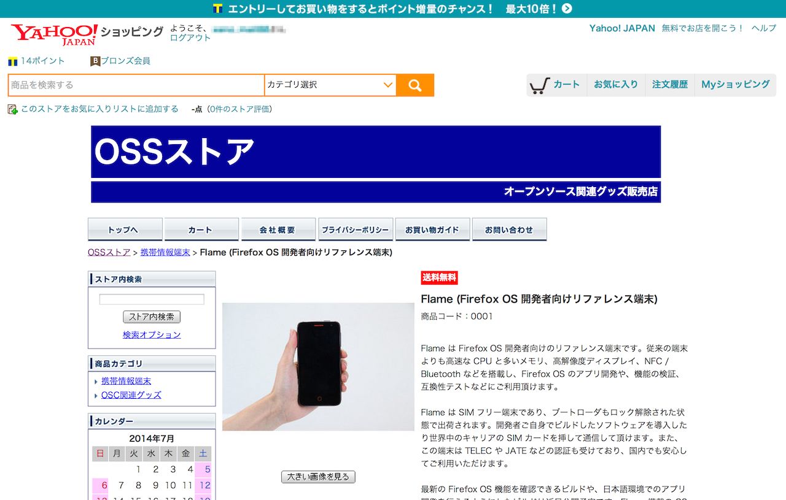Open 検索オプション link
The image size is (786, 500).
(x=152, y=335)
